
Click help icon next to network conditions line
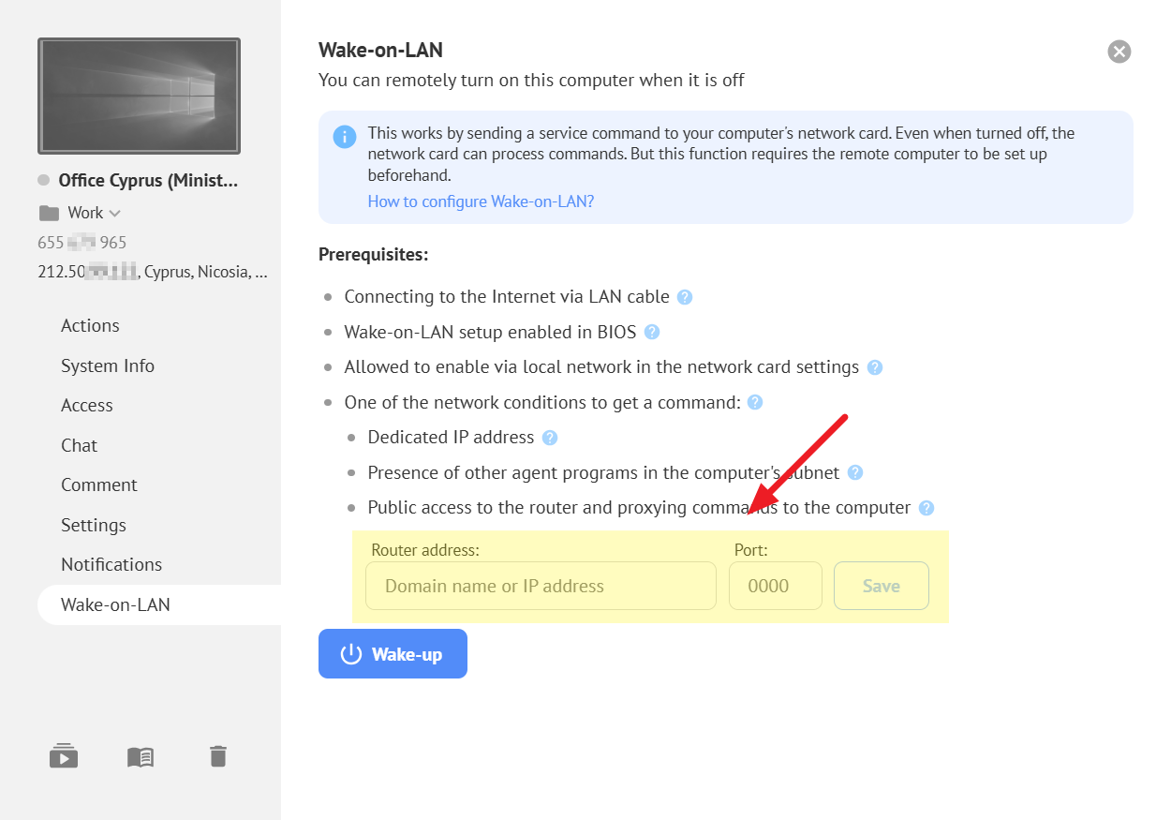(755, 402)
